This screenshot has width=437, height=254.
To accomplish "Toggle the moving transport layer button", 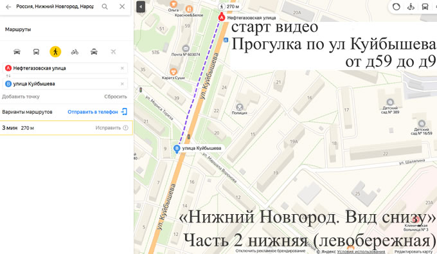I will [x=425, y=6].
